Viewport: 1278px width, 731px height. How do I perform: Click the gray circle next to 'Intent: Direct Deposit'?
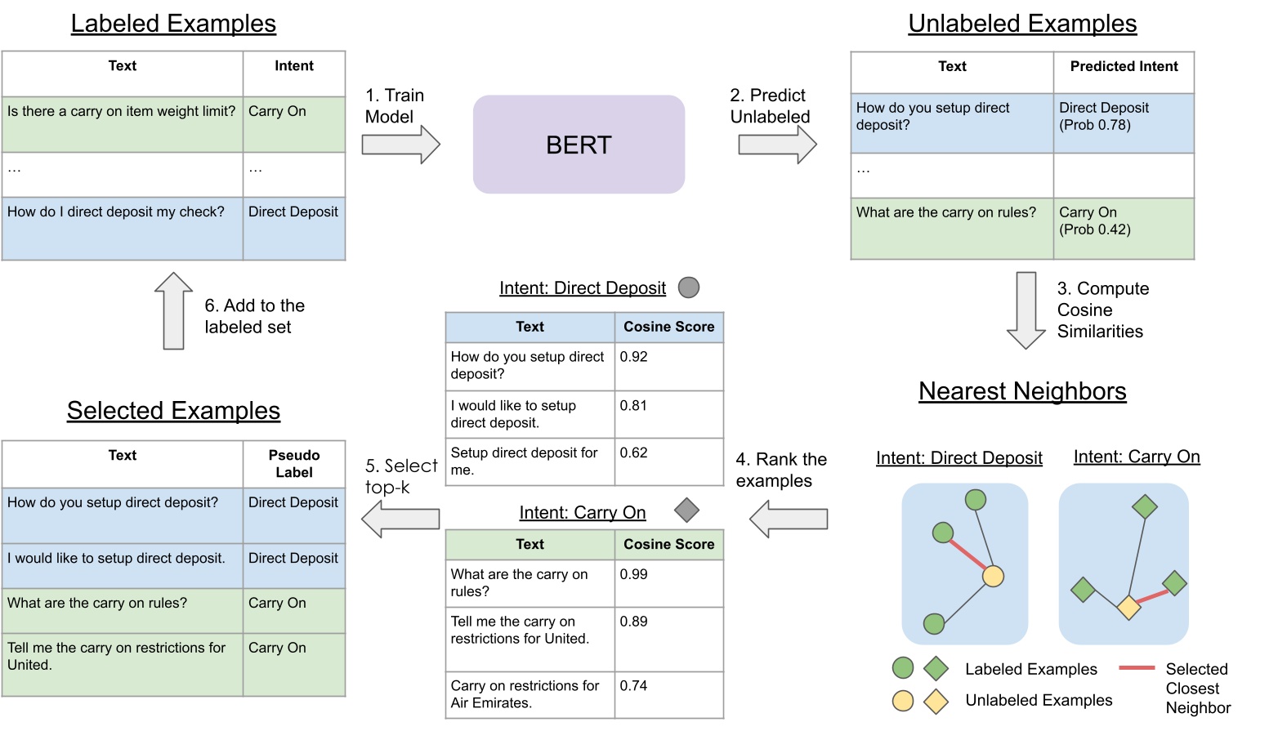coord(689,287)
